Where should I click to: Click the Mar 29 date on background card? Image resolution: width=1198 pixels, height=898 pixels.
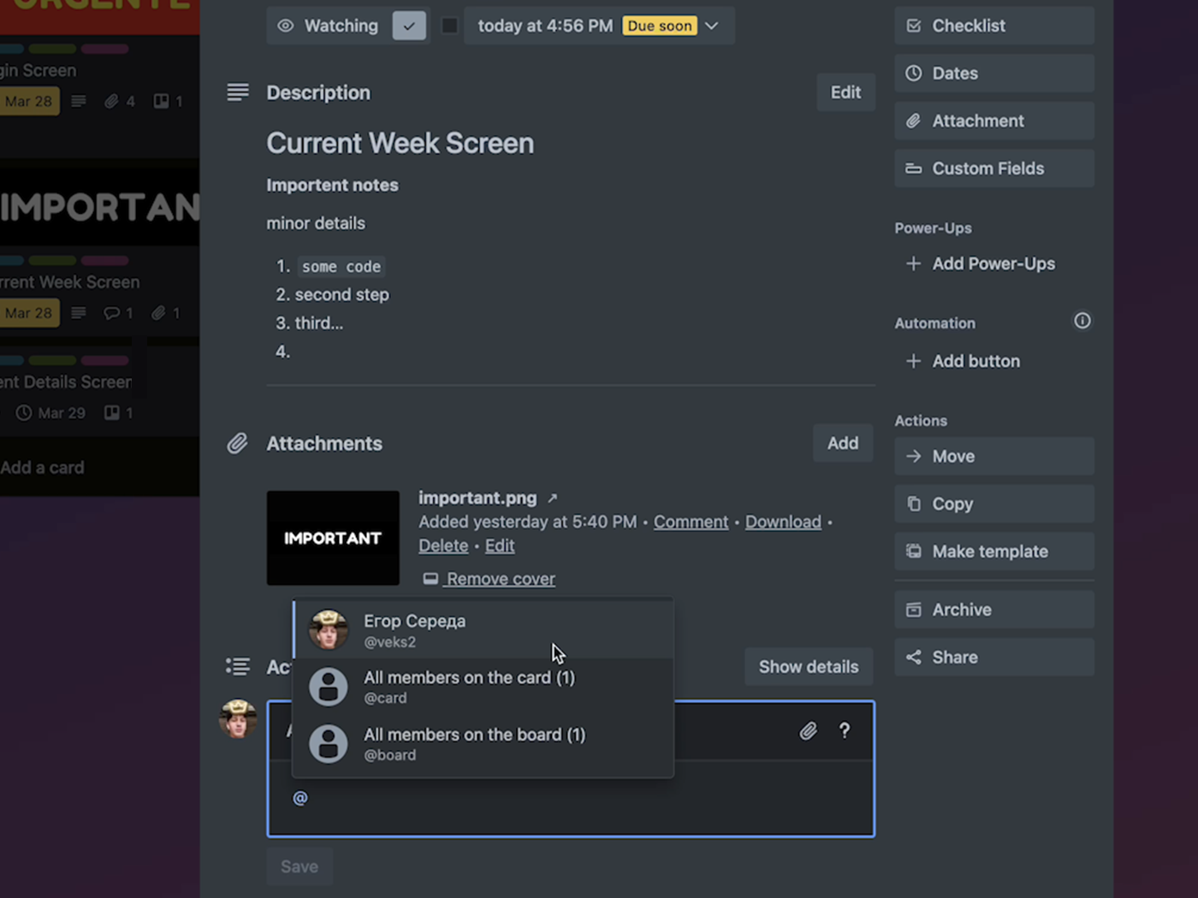[x=51, y=413]
